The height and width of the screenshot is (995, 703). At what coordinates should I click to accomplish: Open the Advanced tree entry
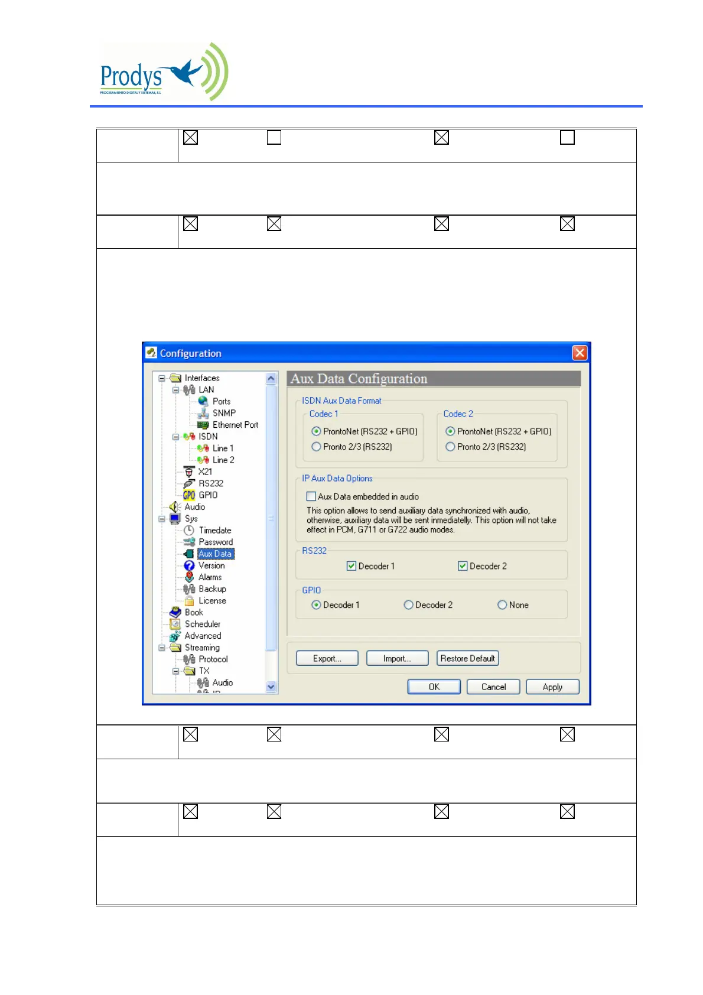pyautogui.click(x=203, y=636)
